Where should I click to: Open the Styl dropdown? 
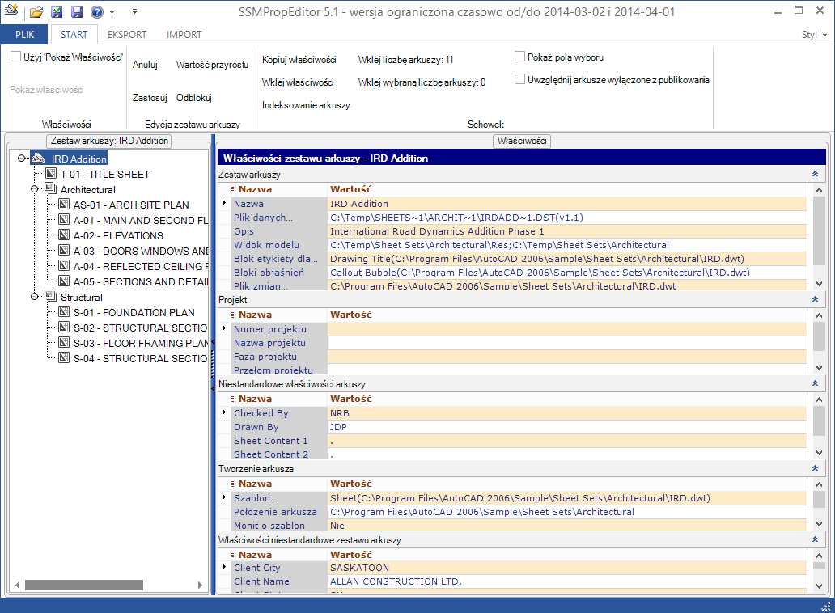pos(814,35)
